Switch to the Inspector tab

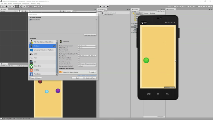tap(170, 9)
